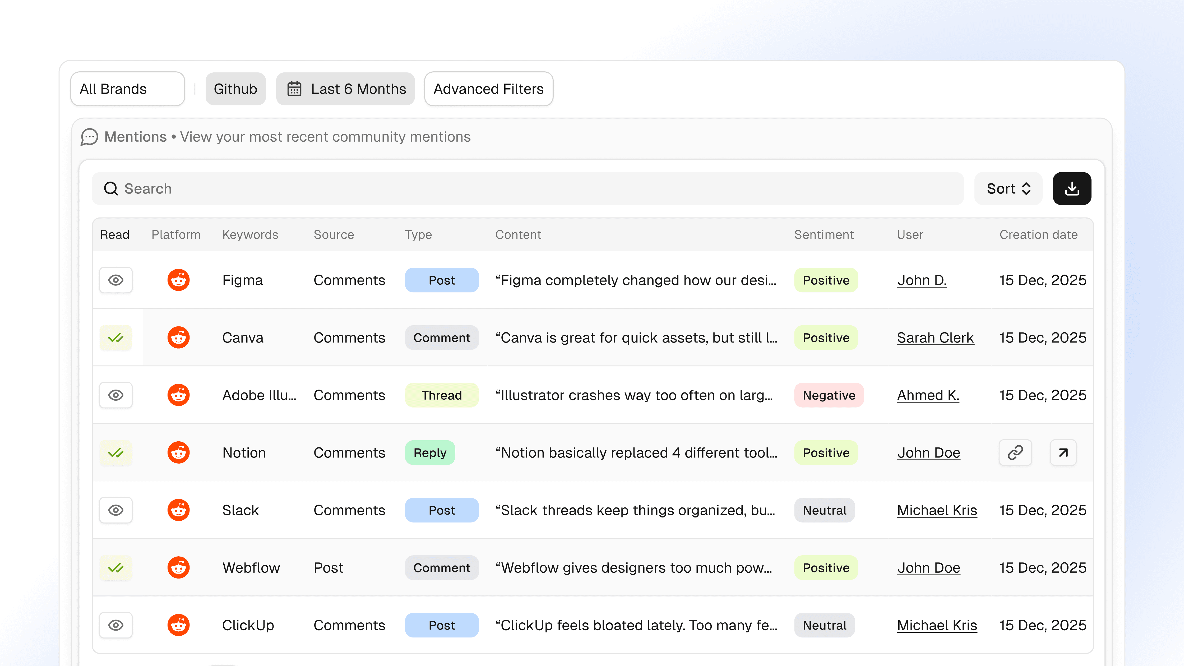Click the calendar icon in date filter
The height and width of the screenshot is (666, 1184).
pos(294,89)
